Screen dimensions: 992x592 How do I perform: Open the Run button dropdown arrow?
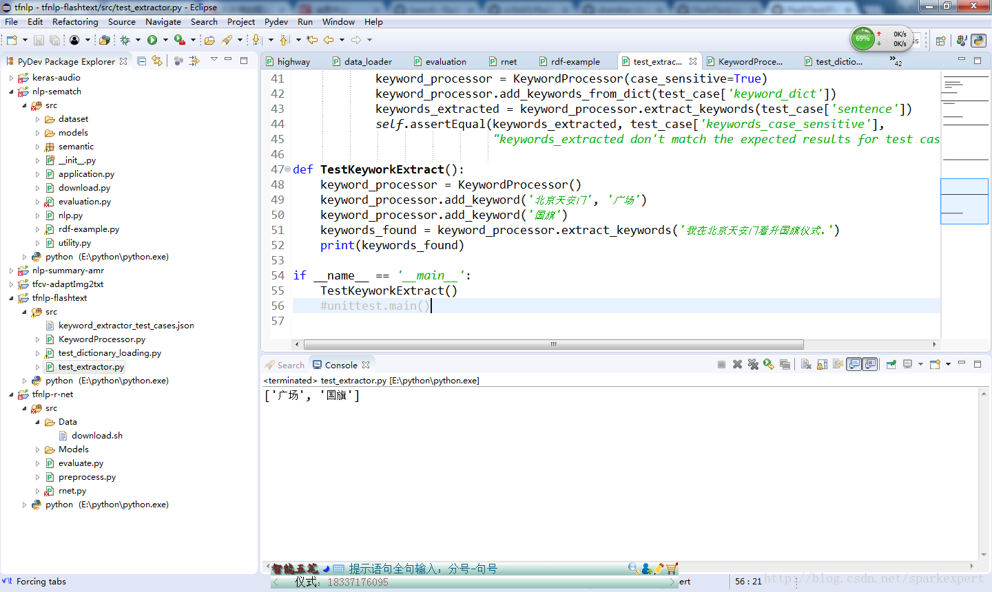pyautogui.click(x=165, y=40)
